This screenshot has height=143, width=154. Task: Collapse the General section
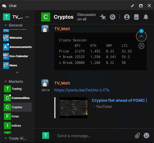(6, 25)
